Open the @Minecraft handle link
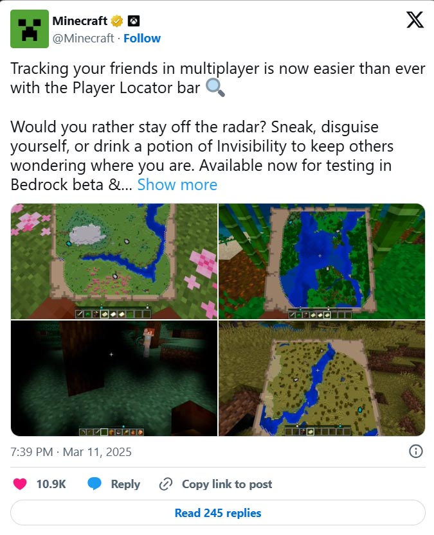434x535 pixels. [x=83, y=39]
